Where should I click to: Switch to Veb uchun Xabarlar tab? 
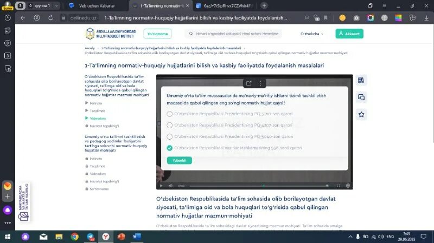click(x=97, y=5)
